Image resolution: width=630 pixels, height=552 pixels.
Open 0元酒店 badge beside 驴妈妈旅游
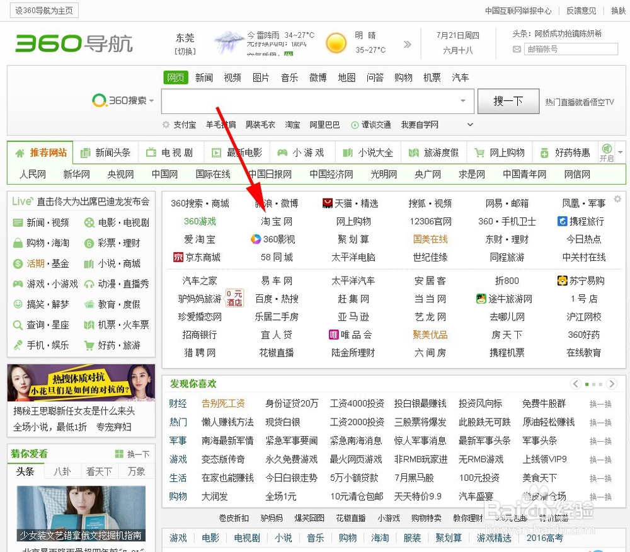click(234, 298)
